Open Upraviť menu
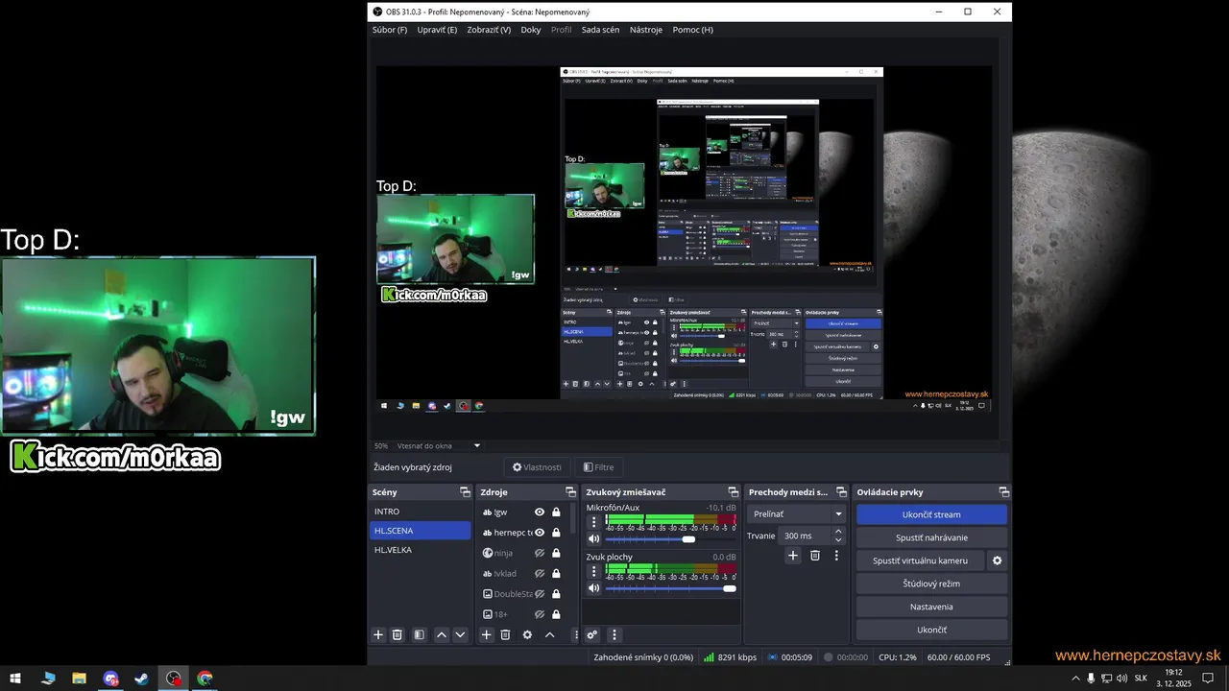Image resolution: width=1229 pixels, height=691 pixels. pos(438,30)
